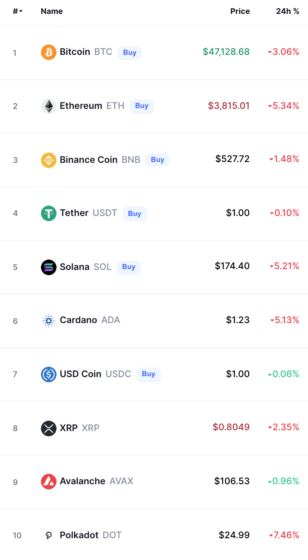Select the XRP coin icon
Screen dimensions: 308x560
[48, 428]
